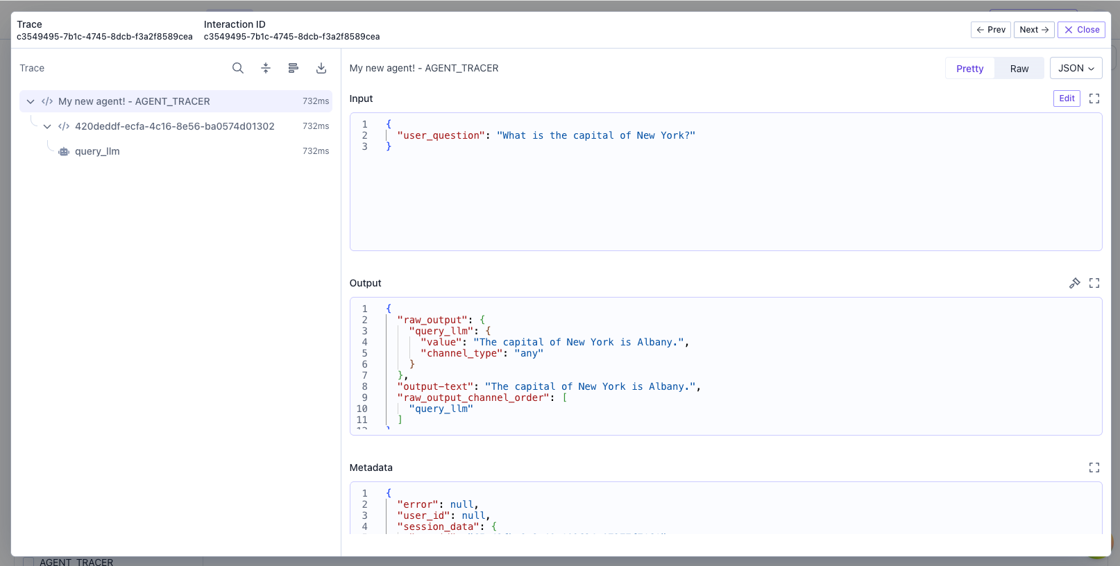Click the timeline view icon in Trace toolbar
This screenshot has width=1120, height=566.
(x=293, y=68)
